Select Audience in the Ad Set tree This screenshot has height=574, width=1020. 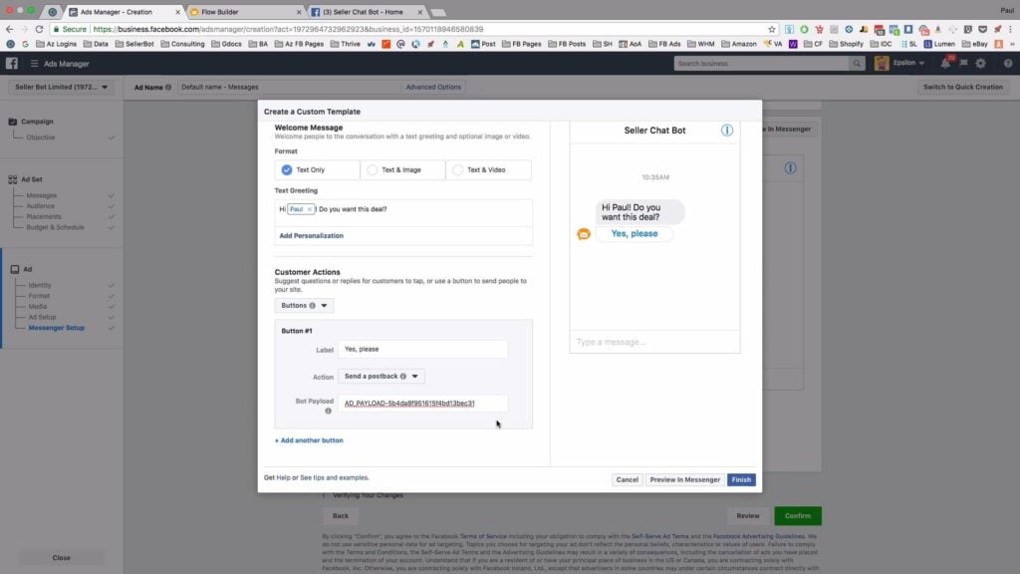(x=40, y=205)
